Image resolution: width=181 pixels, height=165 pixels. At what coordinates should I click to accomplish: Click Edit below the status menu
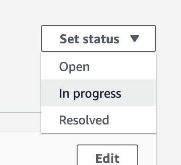point(107,155)
